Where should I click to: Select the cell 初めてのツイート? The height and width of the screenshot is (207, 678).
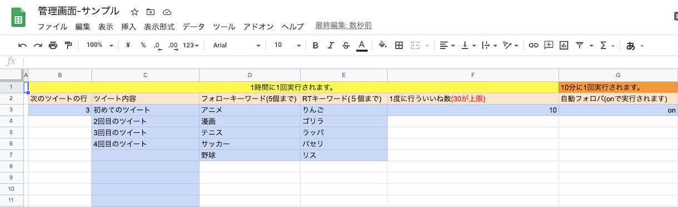pos(145,110)
